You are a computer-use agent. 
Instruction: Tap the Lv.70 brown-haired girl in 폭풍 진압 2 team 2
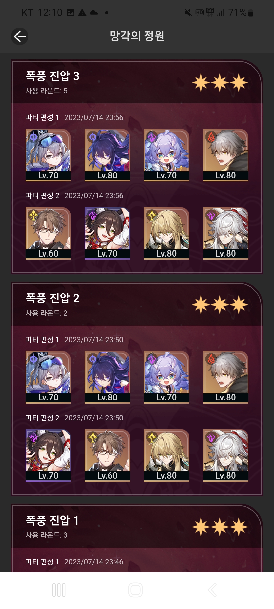click(48, 455)
